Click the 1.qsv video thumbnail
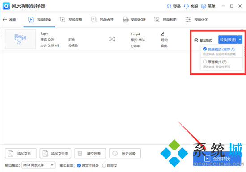 click(21, 39)
